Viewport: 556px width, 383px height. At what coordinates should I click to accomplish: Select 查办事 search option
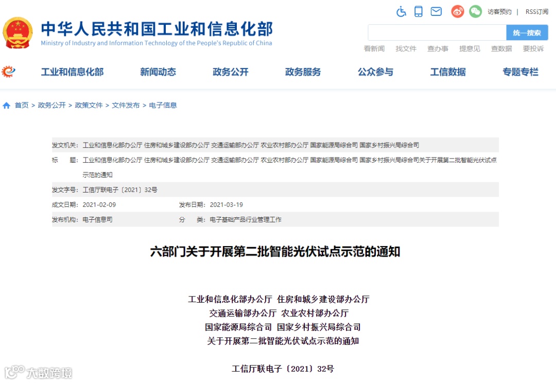[x=438, y=48]
